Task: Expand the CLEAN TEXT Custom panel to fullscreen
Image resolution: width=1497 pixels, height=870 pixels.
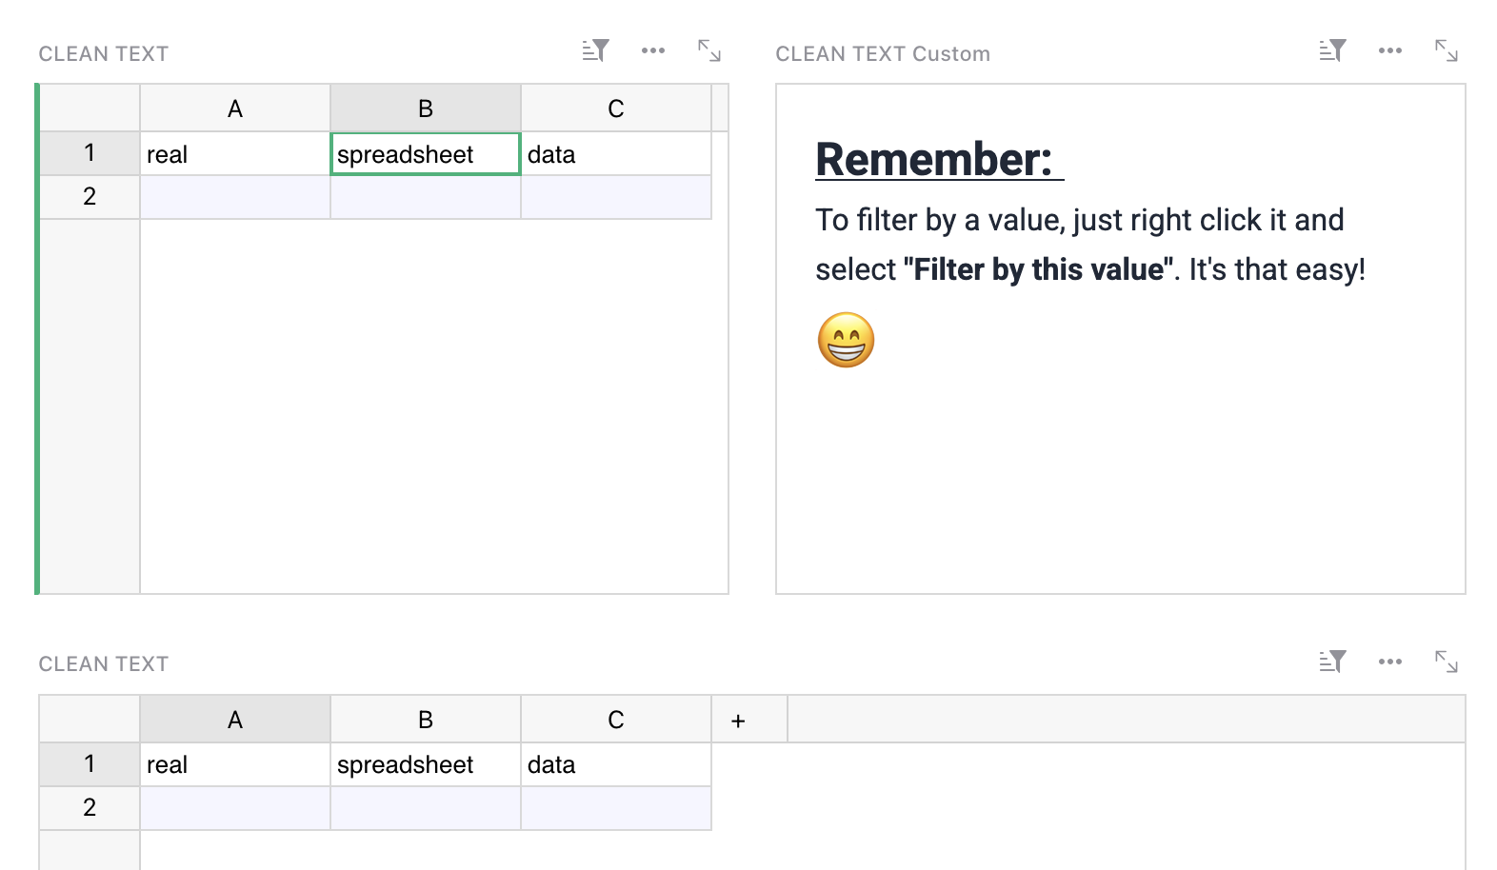Action: point(1446,50)
